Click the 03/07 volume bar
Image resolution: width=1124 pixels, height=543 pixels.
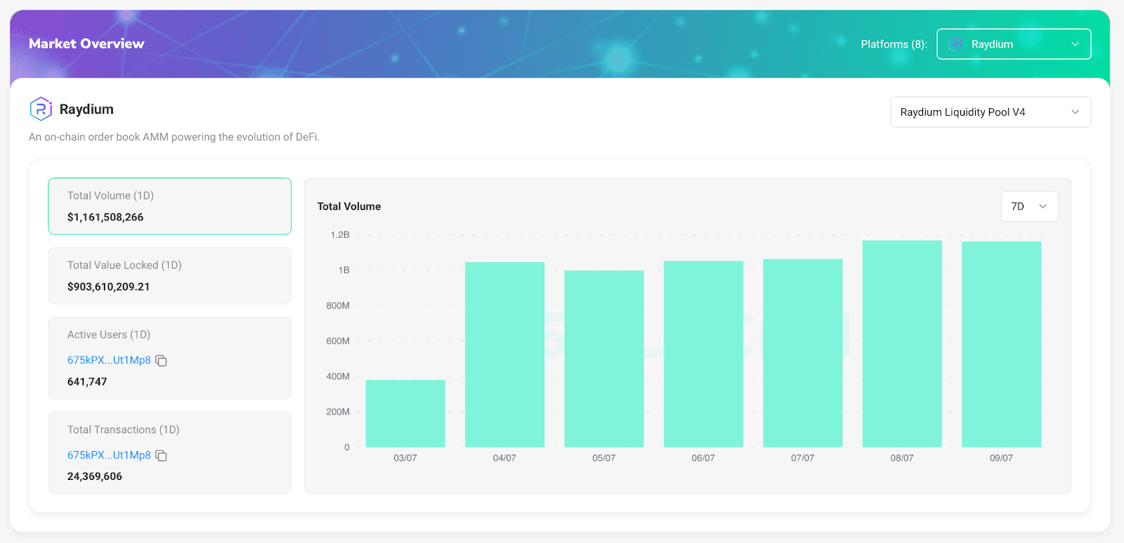tap(405, 413)
